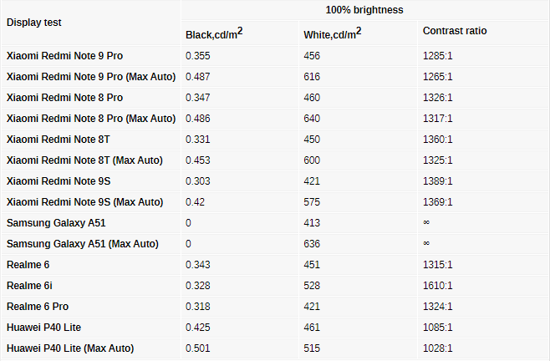Image resolution: width=550 pixels, height=361 pixels.
Task: Click the Realme 6 row label
Action: pyautogui.click(x=28, y=265)
